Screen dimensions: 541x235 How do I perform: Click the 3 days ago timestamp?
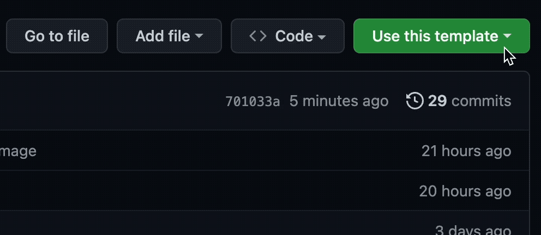point(473,230)
